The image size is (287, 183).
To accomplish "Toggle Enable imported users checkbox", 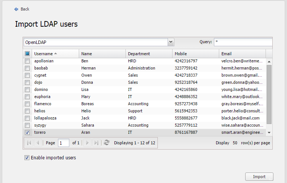I will point(27,158).
